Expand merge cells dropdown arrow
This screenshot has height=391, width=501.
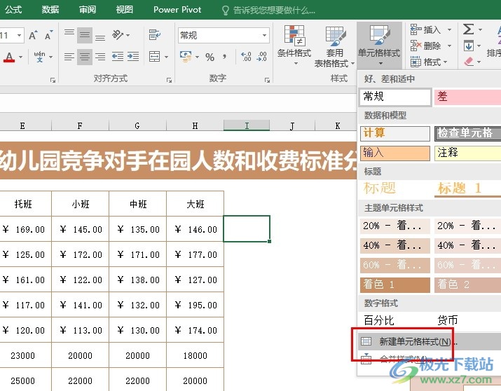click(167, 57)
